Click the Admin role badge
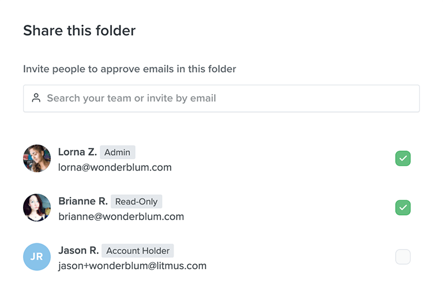The height and width of the screenshot is (294, 443). pos(118,152)
